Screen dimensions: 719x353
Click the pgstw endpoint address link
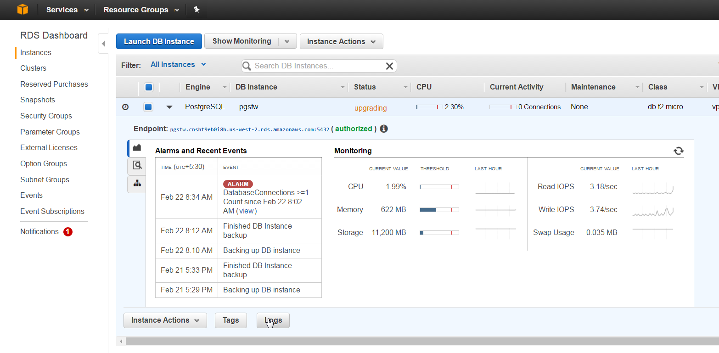pos(249,129)
